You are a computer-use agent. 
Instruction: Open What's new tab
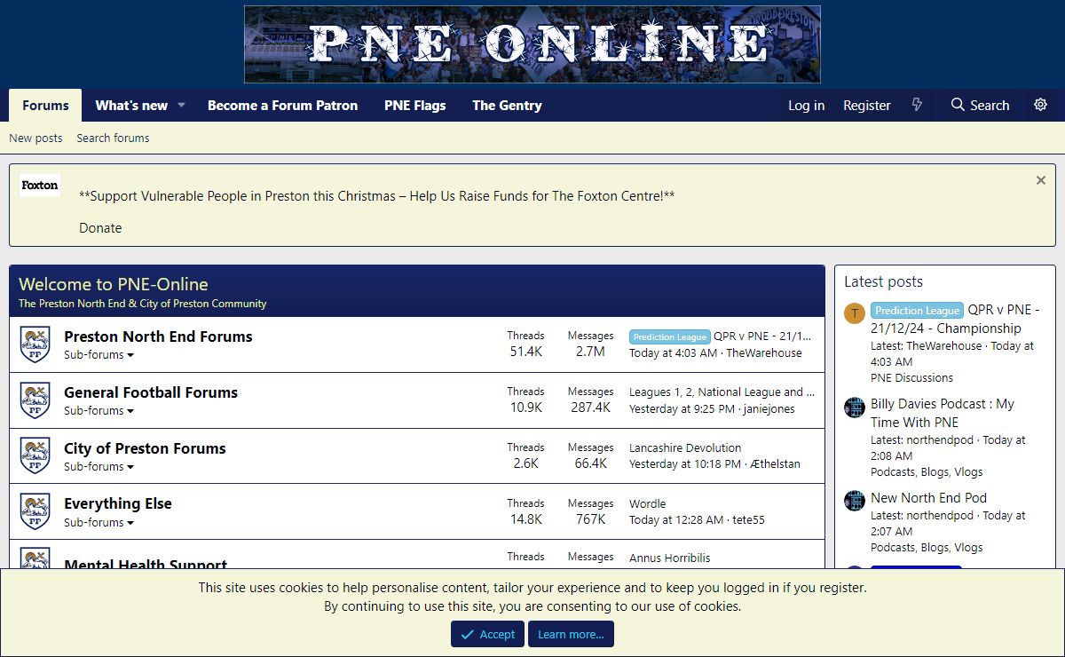pos(131,105)
